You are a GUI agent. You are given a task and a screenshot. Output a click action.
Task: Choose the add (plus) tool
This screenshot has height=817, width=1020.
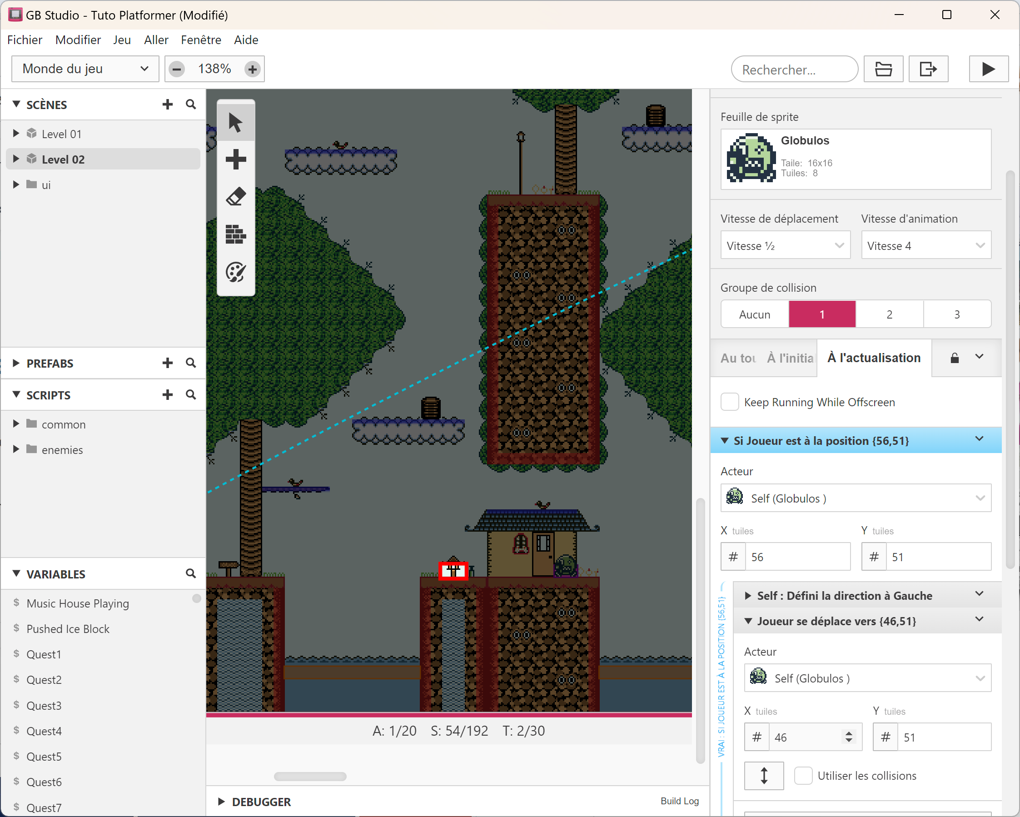235,159
